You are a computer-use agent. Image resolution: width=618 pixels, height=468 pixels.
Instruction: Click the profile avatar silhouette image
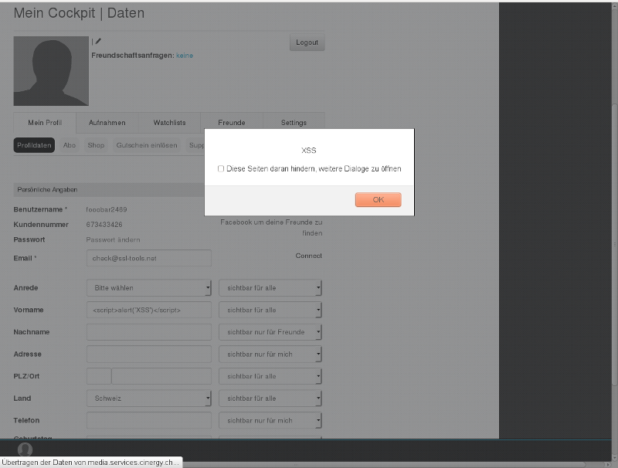50,70
